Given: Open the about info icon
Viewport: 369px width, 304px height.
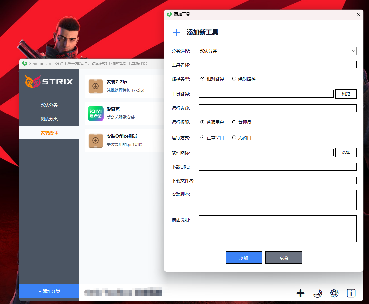Looking at the screenshot, I should 351,293.
